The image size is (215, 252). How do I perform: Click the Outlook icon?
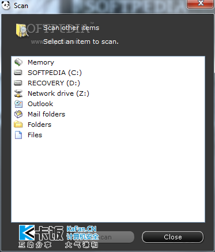[18, 104]
